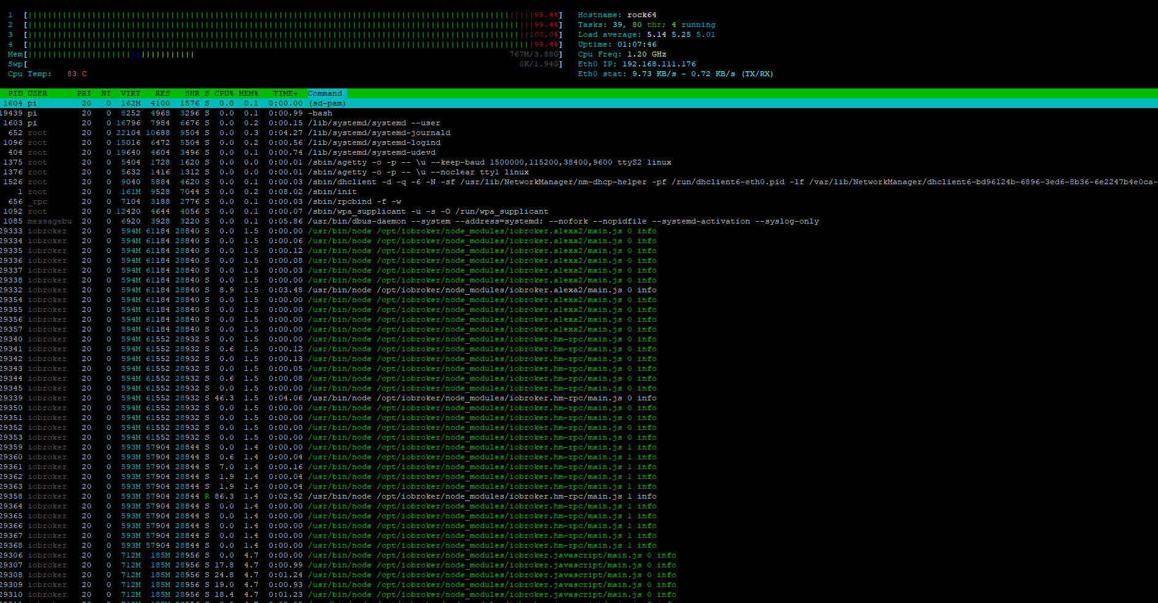Click the USER column header

(37, 93)
